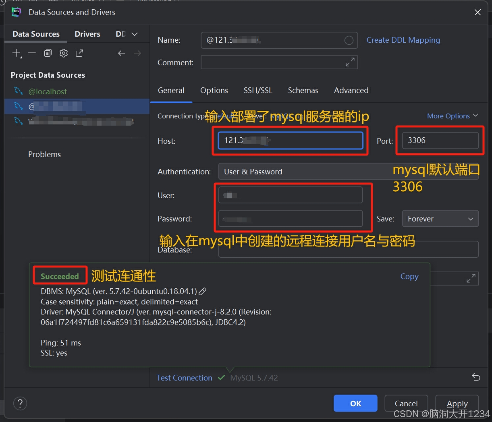Click the make global export icon
492x422 pixels.
tap(79, 53)
